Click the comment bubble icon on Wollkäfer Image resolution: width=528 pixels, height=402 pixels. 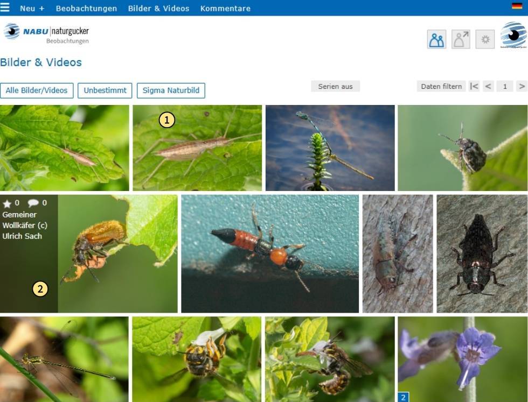coord(33,203)
